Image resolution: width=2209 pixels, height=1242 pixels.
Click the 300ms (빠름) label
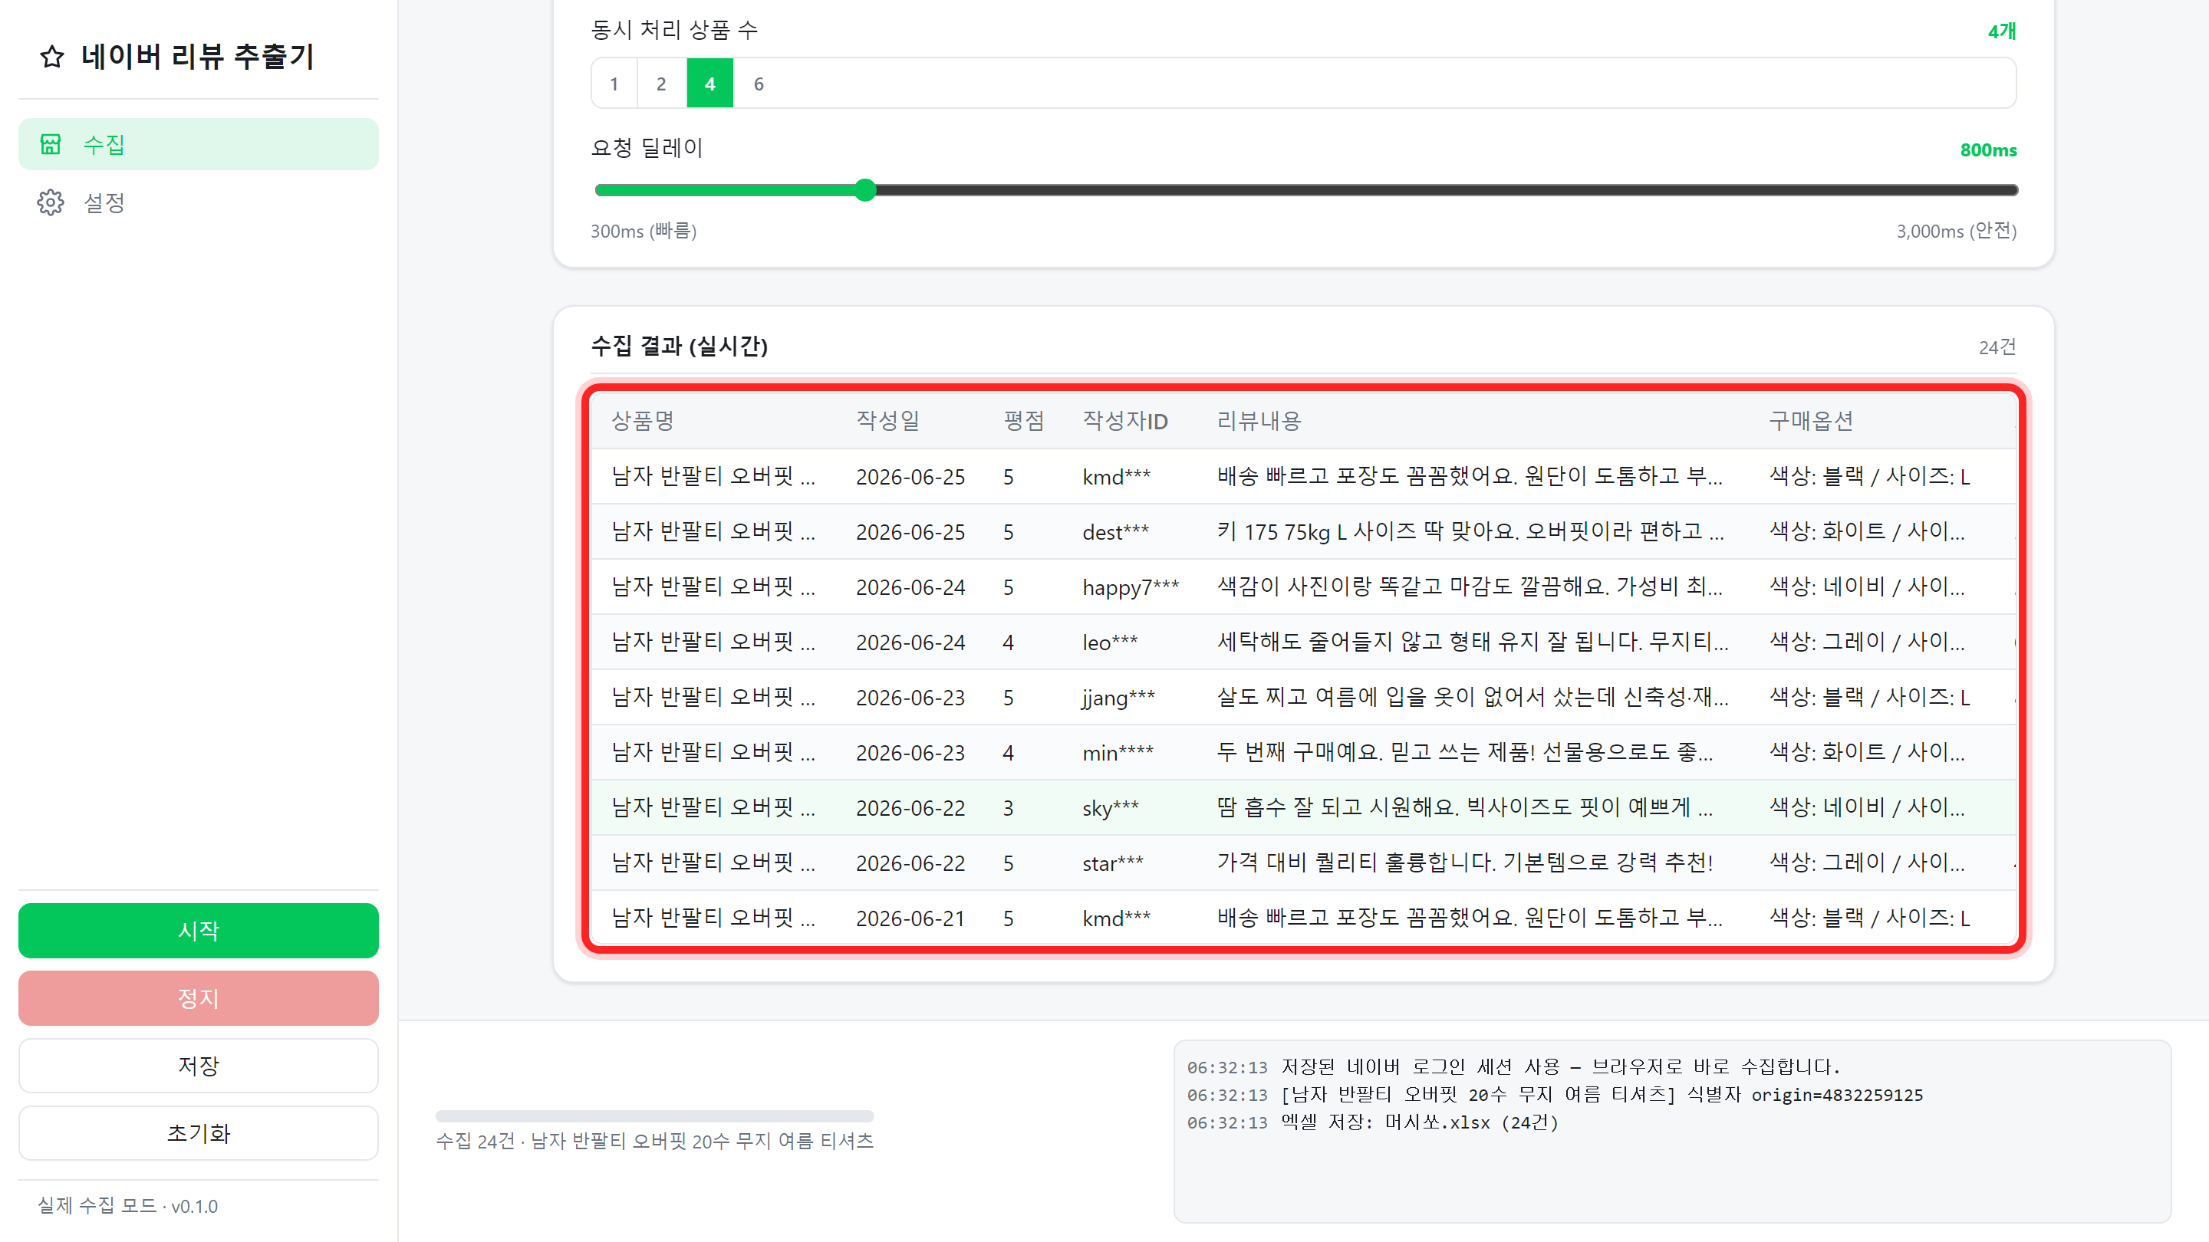click(x=644, y=231)
